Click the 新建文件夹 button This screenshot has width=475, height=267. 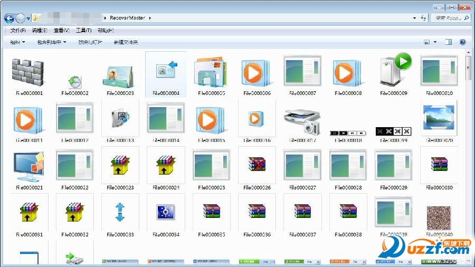[126, 42]
